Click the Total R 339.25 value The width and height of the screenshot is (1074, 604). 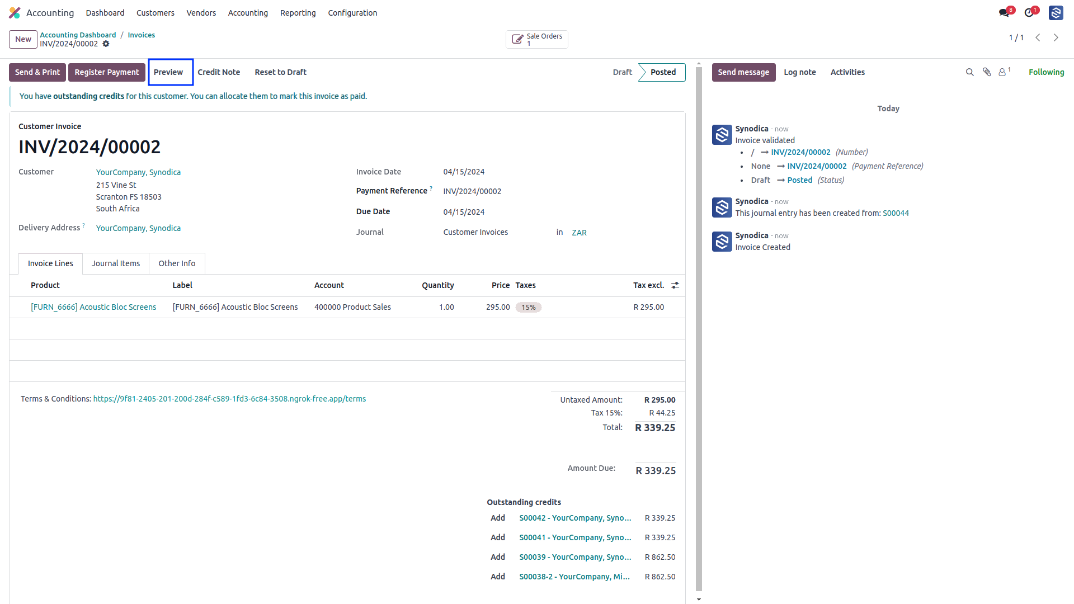[x=655, y=428]
